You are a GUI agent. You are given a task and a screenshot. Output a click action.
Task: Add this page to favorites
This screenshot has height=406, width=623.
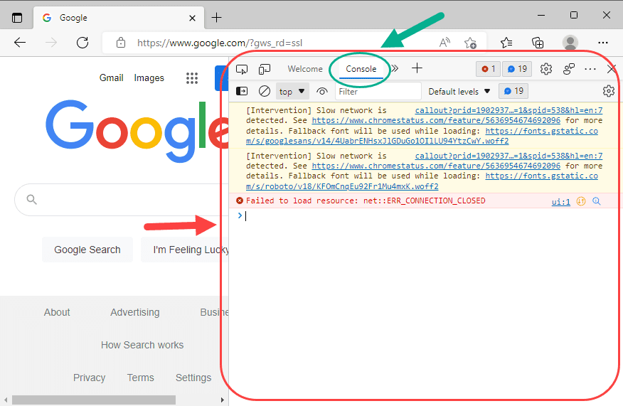[x=470, y=43]
